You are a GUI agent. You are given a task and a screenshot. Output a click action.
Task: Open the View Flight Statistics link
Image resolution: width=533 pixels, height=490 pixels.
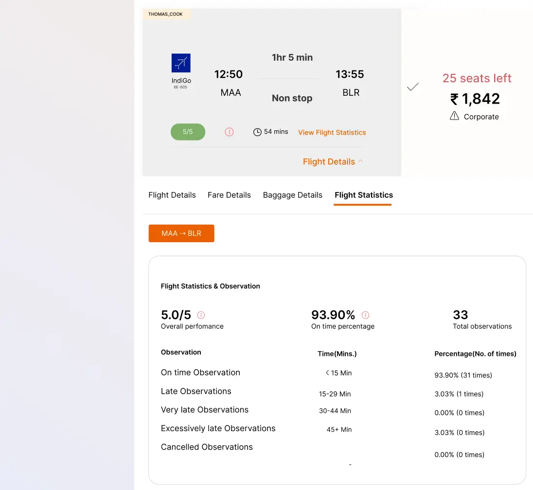(x=332, y=132)
